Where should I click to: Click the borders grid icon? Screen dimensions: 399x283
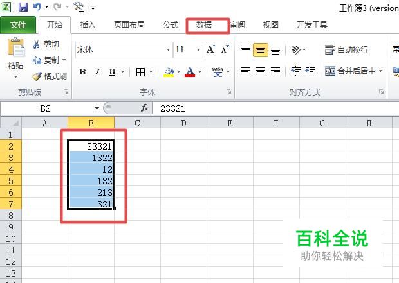tap(140, 72)
